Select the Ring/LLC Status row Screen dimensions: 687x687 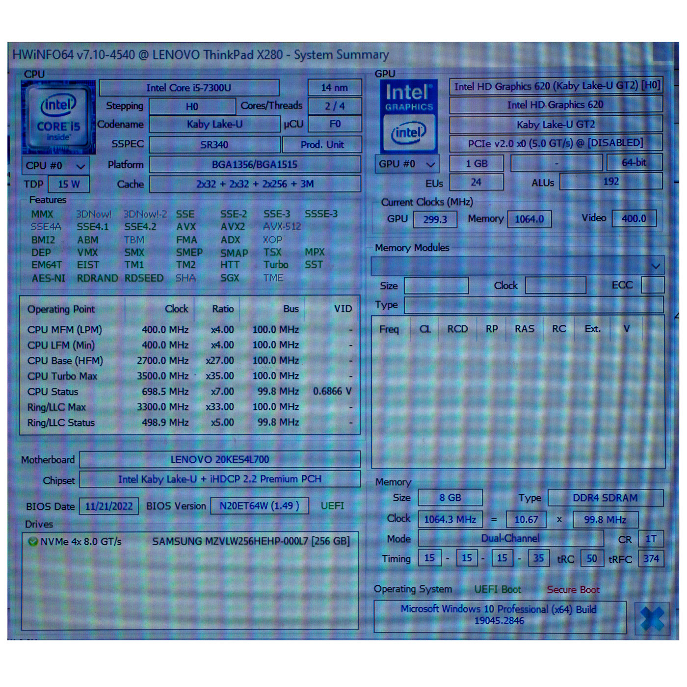(189, 423)
